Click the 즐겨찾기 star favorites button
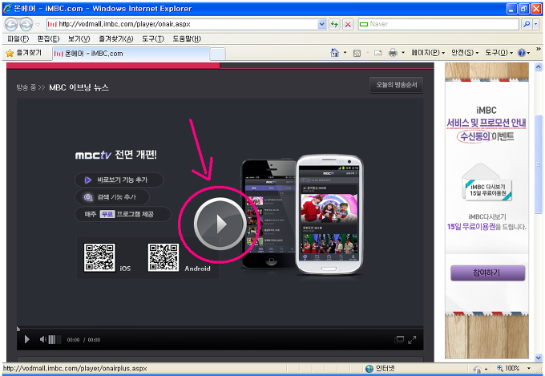Image resolution: width=545 pixels, height=376 pixels. (23, 53)
